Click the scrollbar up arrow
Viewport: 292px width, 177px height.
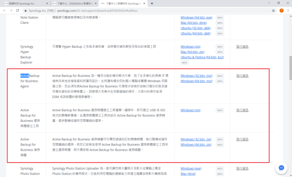point(290,16)
